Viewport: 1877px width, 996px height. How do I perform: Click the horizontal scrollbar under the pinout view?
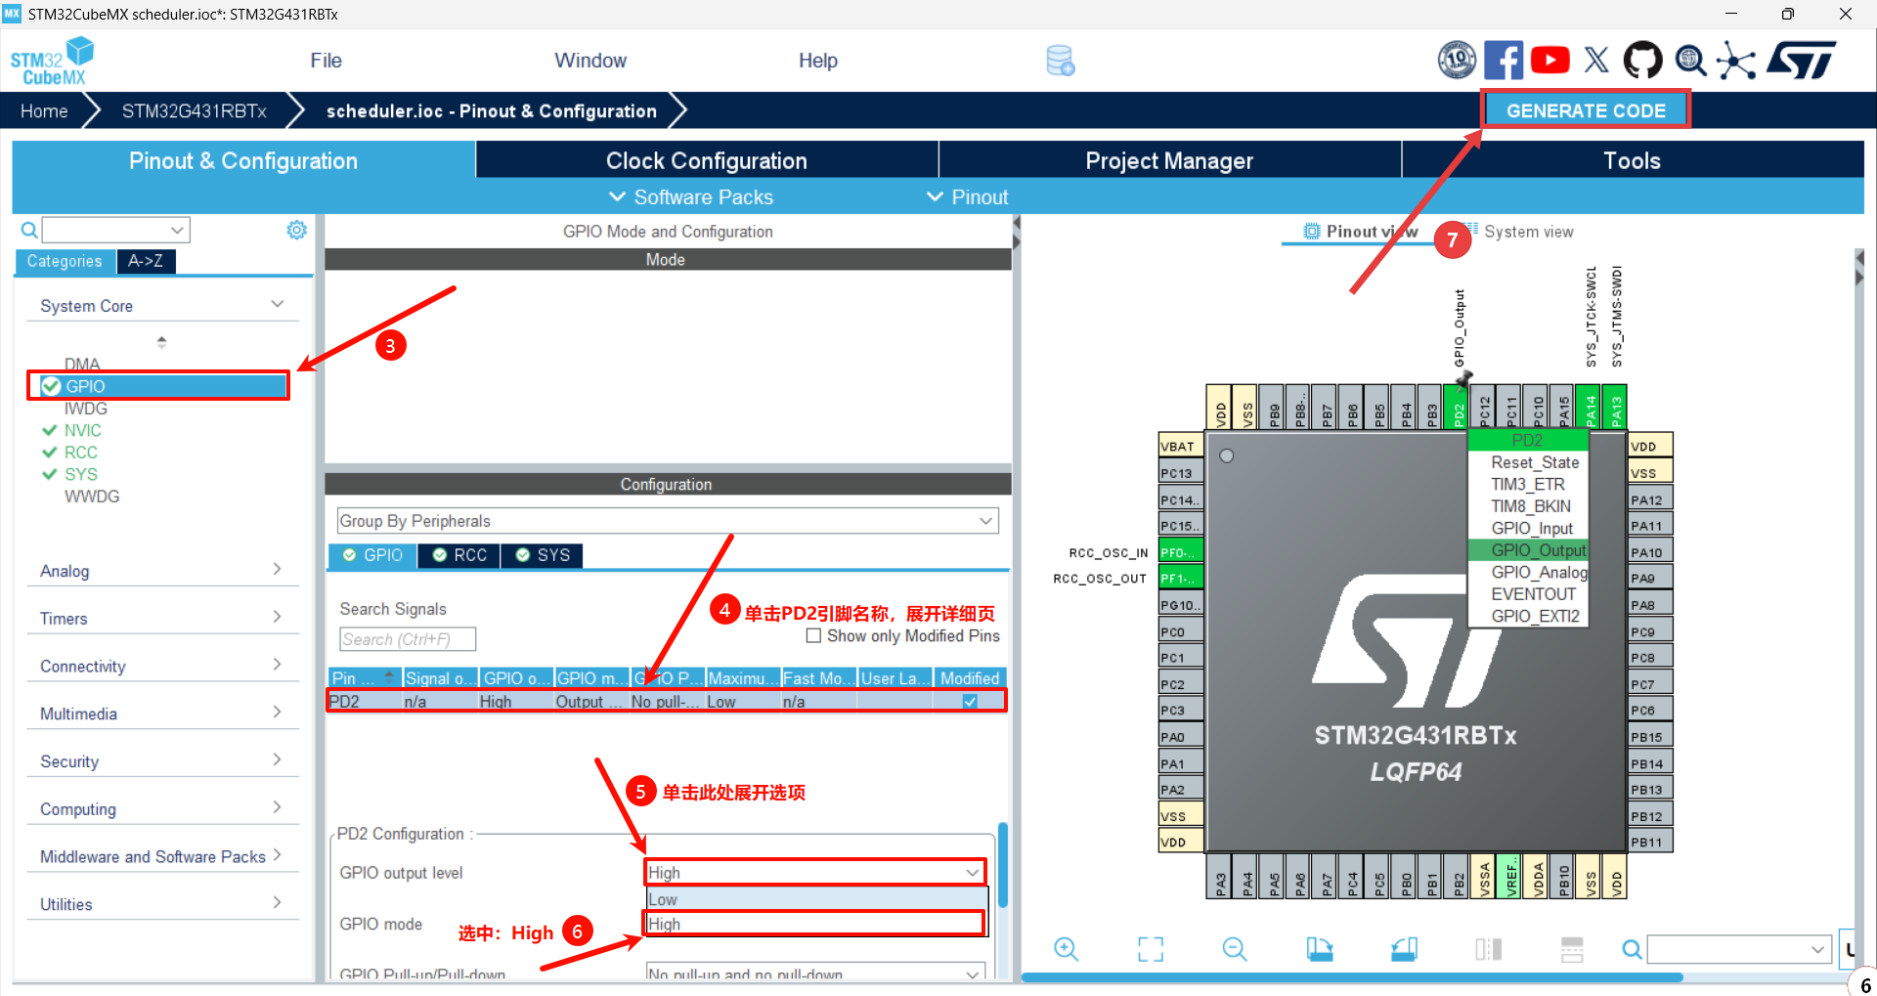tap(1352, 976)
